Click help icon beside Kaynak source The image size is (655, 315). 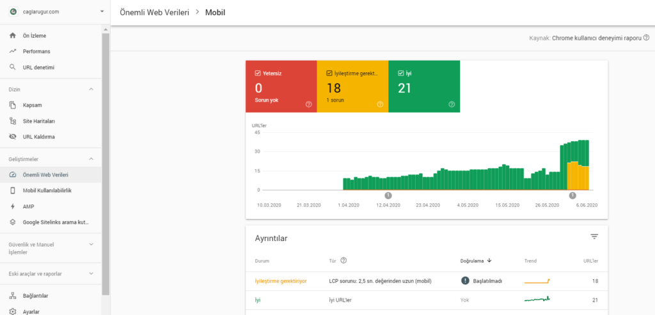(x=646, y=38)
